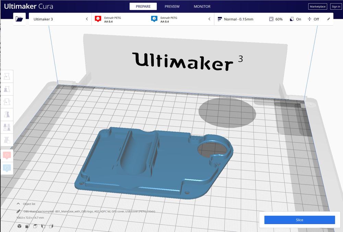Switch to the PREVIEW stage tab
Viewport: 343px width, 232px height.
pyautogui.click(x=172, y=7)
